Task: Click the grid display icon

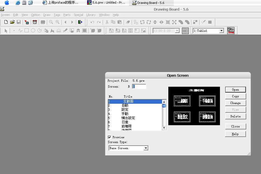Action: point(185,31)
